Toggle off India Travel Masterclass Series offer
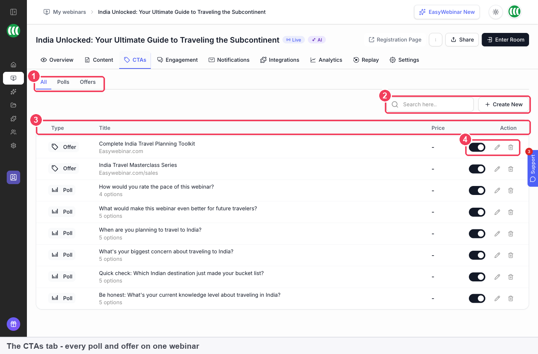Screen dimensions: 538x354 (x=477, y=169)
